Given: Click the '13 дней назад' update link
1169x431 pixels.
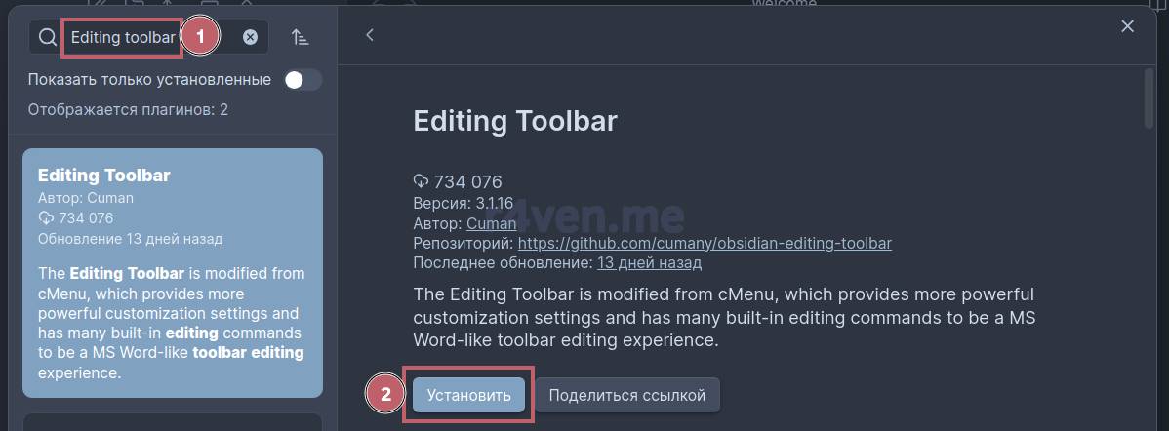Looking at the screenshot, I should 649,262.
